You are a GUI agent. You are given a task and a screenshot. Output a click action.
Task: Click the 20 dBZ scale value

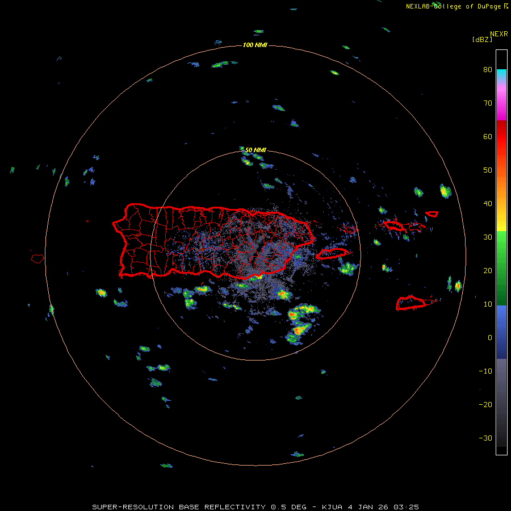point(488,270)
